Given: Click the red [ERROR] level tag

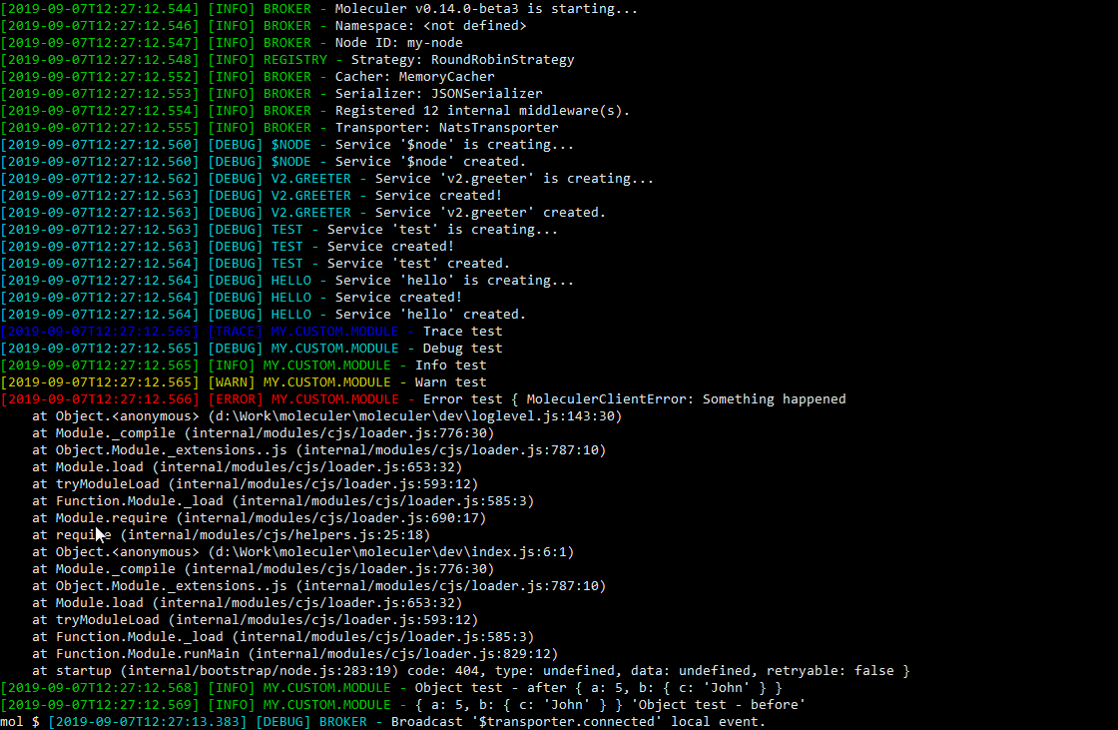Looking at the screenshot, I should (236, 398).
